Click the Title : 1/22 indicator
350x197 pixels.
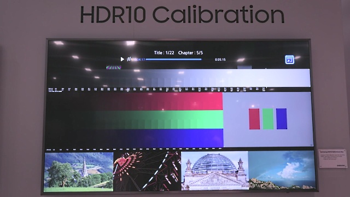coord(164,53)
